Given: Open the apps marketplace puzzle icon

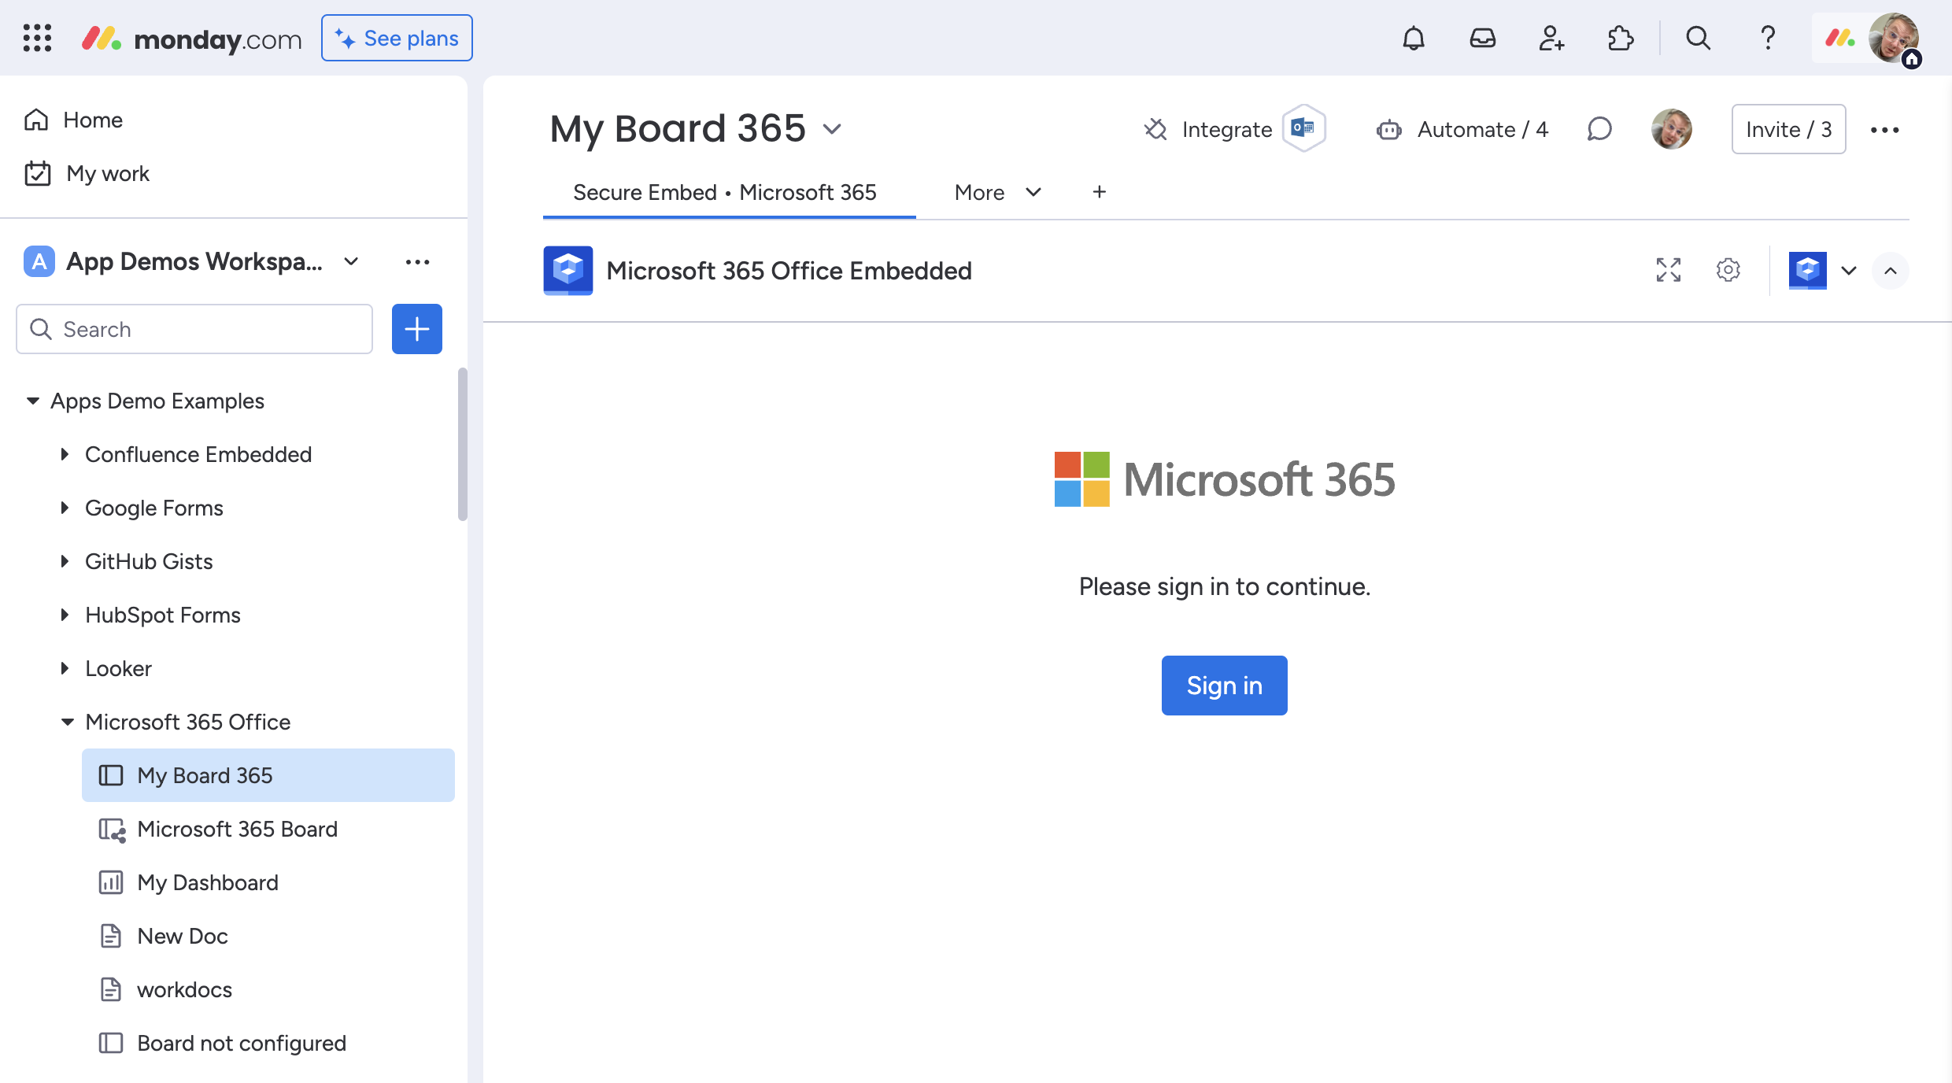Looking at the screenshot, I should pos(1620,38).
